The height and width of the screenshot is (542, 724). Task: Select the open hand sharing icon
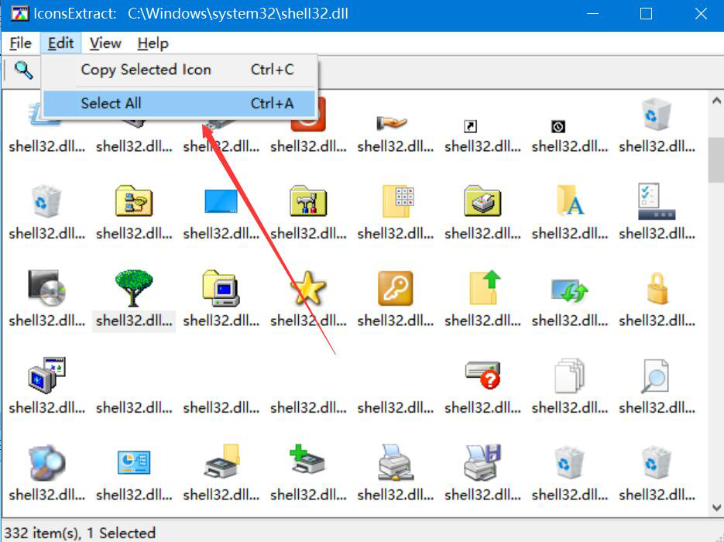pos(392,122)
